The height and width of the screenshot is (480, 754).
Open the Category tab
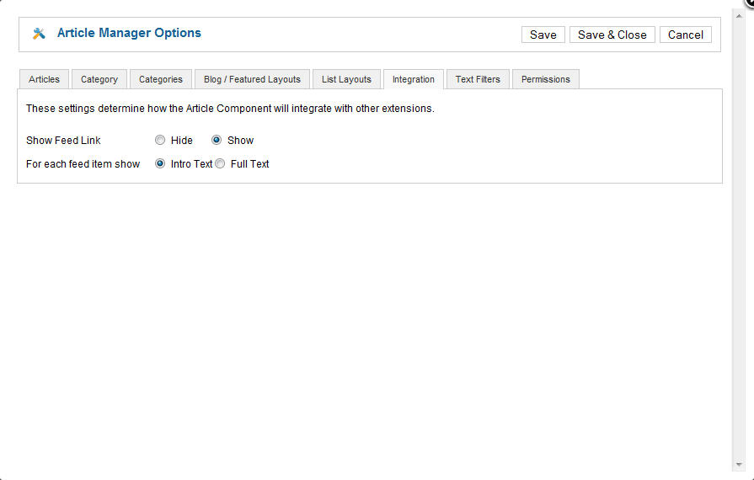coord(99,79)
